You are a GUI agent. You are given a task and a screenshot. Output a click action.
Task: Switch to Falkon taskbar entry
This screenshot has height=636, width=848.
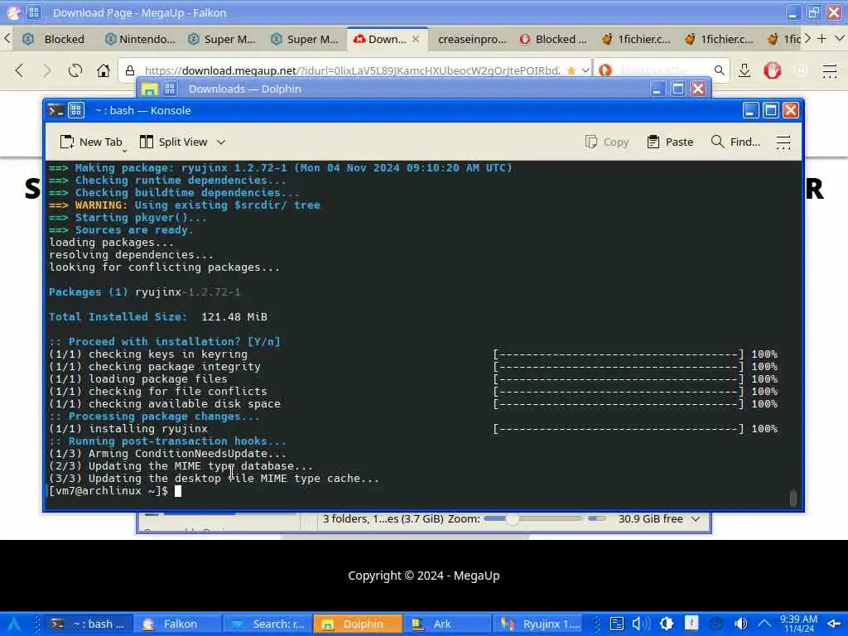pyautogui.click(x=177, y=624)
